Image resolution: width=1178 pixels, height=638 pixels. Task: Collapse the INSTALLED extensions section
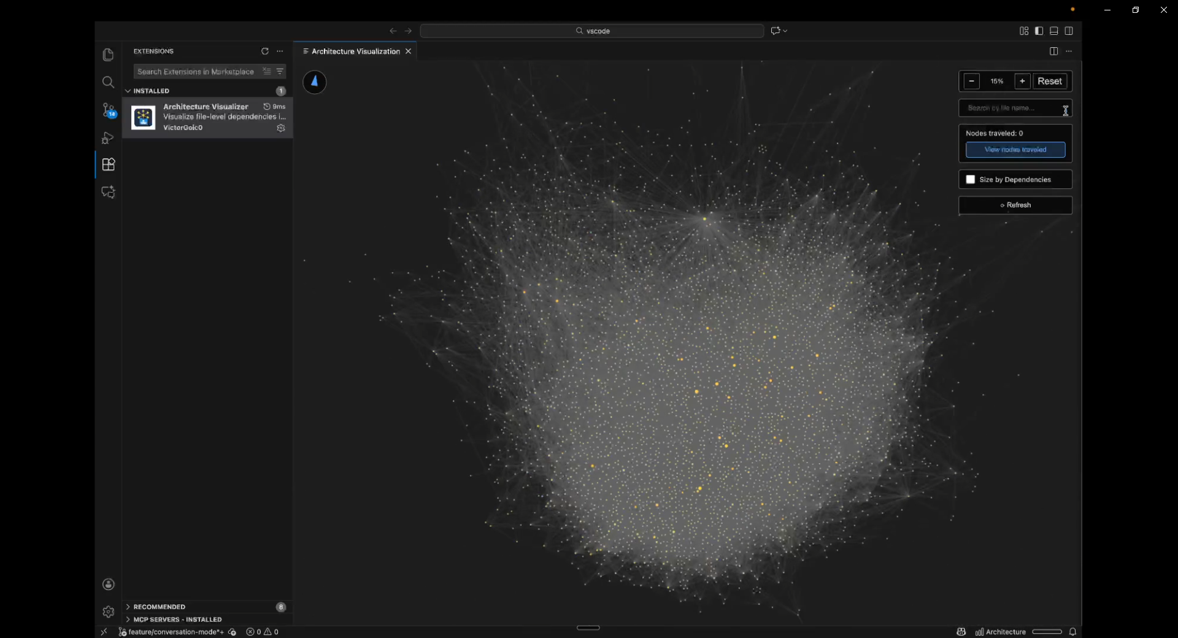coord(128,91)
